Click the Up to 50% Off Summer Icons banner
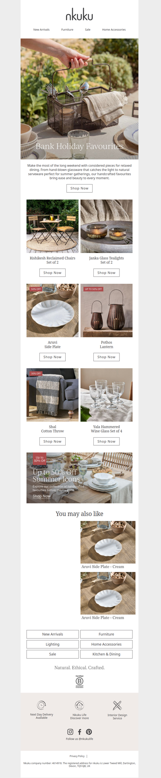 click(79, 478)
